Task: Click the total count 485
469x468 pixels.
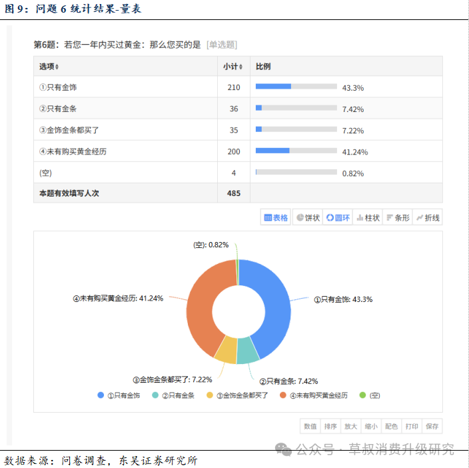Action: tap(234, 193)
